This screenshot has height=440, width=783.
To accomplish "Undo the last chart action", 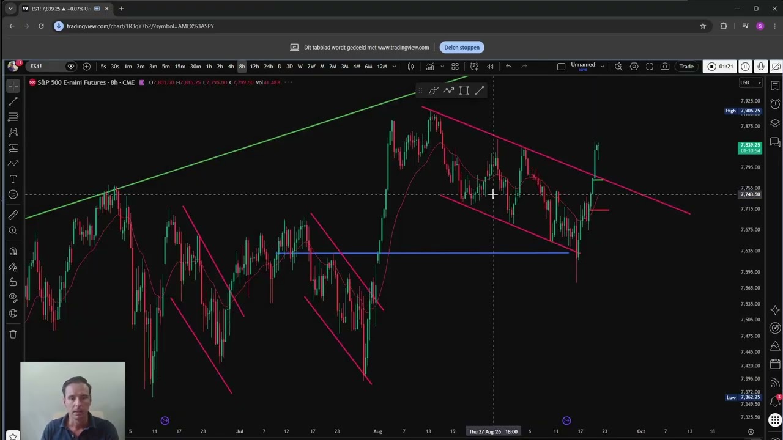I will click(x=508, y=66).
